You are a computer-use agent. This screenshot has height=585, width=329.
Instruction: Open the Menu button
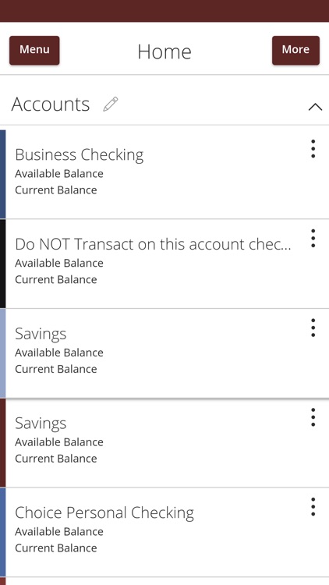point(34,51)
